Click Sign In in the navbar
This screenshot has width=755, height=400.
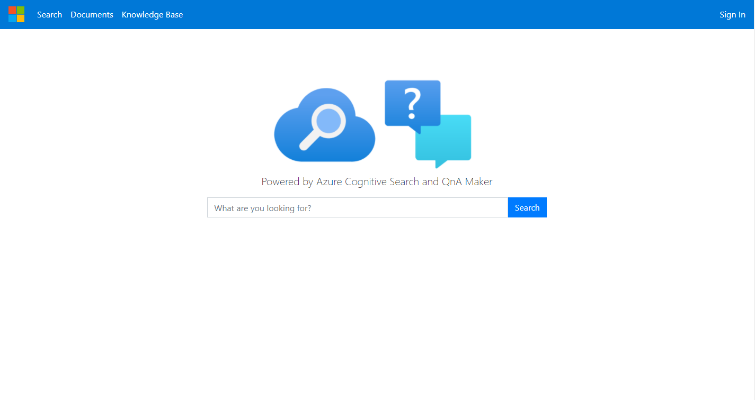pos(732,15)
